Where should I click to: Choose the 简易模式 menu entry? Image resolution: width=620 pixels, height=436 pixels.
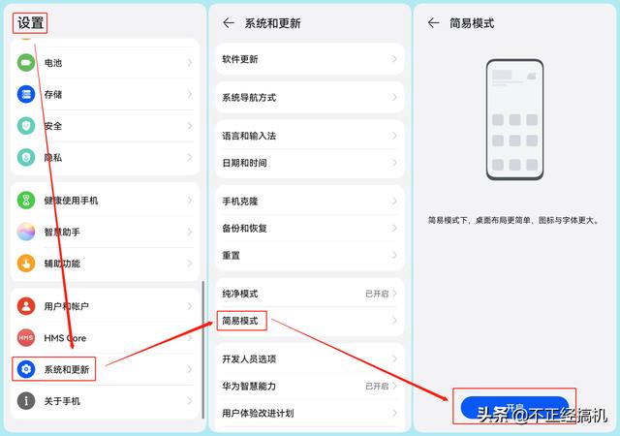310,321
